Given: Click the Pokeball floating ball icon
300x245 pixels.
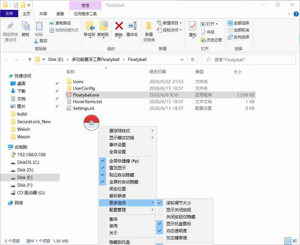Looking at the screenshot, I should [x=91, y=122].
